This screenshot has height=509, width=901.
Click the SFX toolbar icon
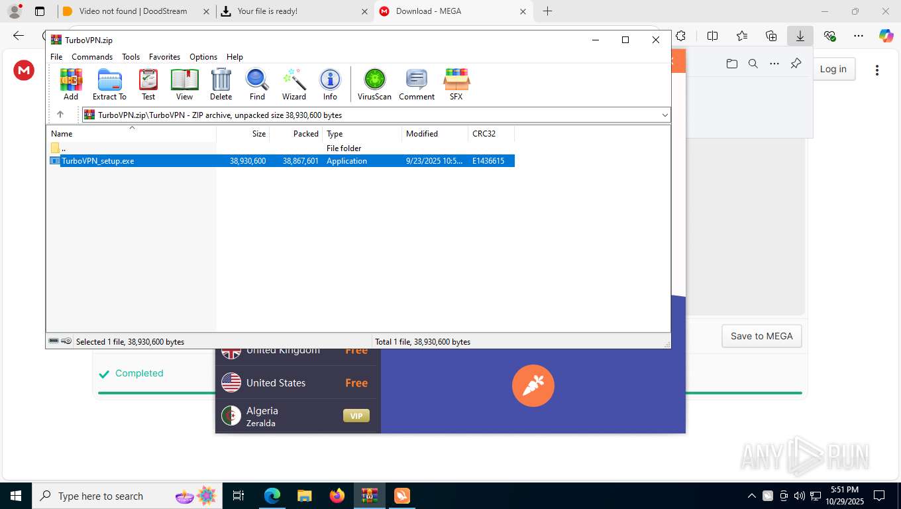(456, 84)
